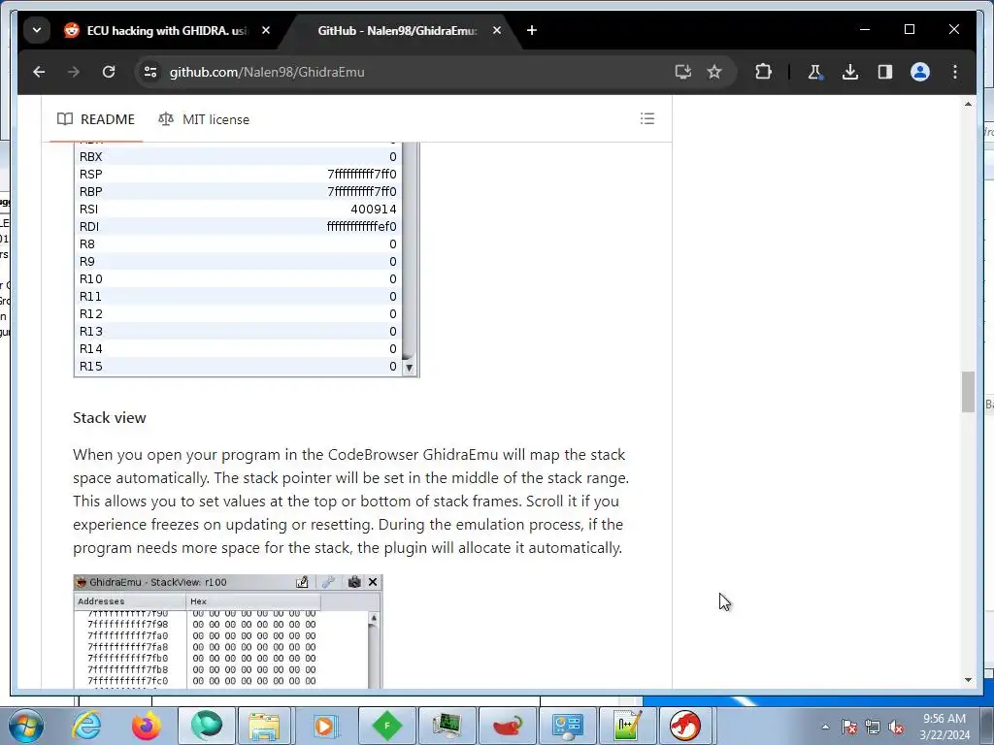
Task: Click RSI value 400914
Action: click(x=374, y=210)
